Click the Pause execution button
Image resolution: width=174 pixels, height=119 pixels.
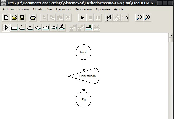point(98,18)
